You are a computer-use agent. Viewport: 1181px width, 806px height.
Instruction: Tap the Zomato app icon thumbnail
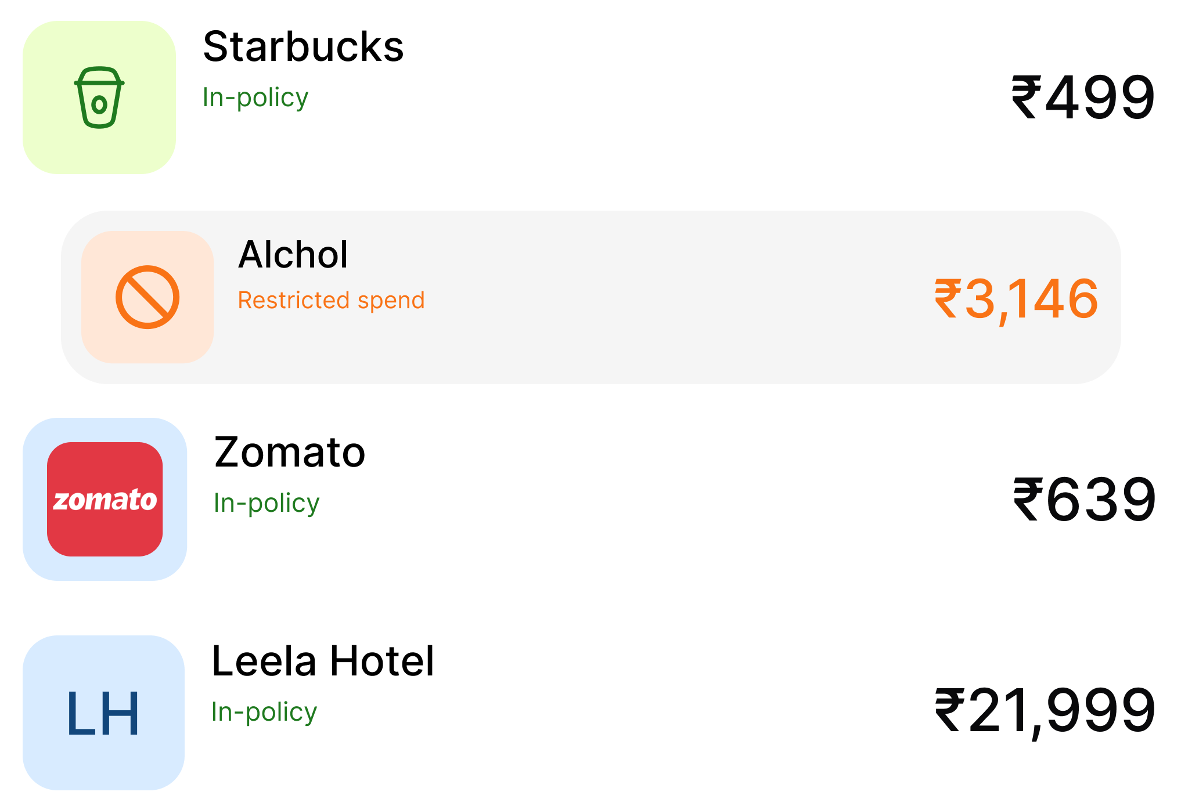coord(105,500)
